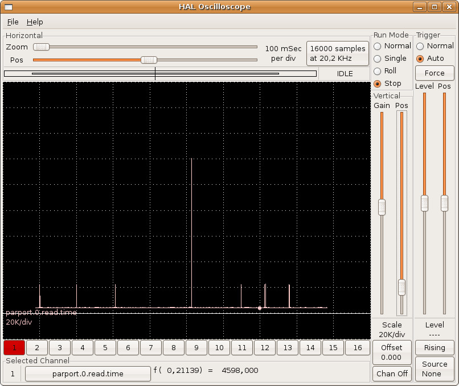
Task: Select channel 6 button
Action: click(x=128, y=348)
